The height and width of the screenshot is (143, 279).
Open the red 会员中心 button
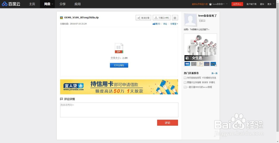point(237,4)
